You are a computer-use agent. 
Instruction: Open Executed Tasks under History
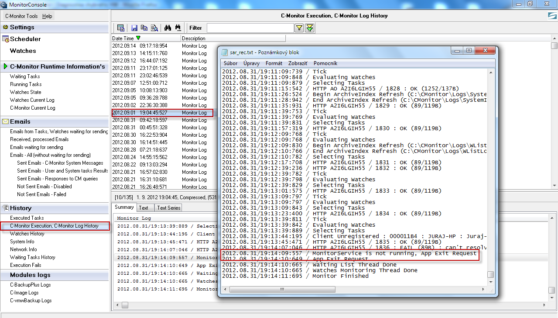coord(27,218)
